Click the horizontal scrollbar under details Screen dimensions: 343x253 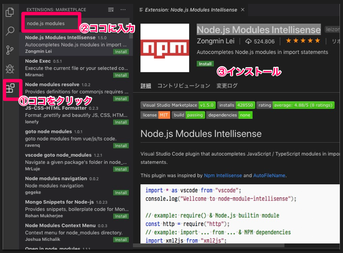tap(208, 246)
